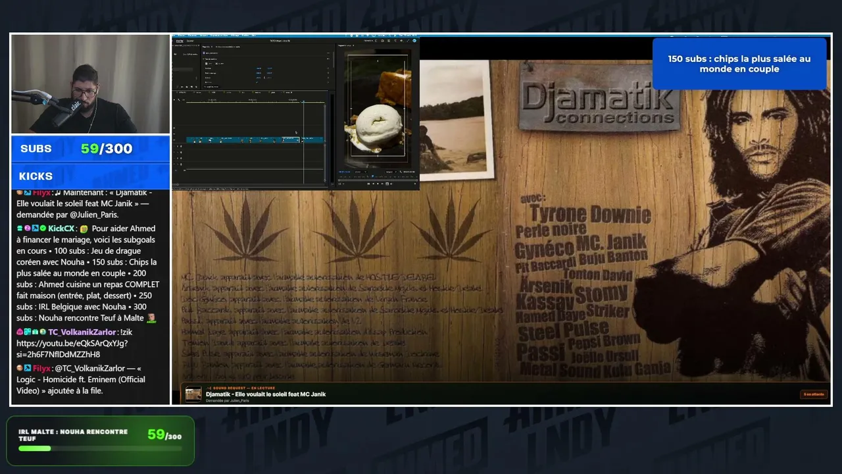Viewport: 842px width, 474px height.
Task: Click the 'Steel Pulse' name on the cover
Action: click(x=562, y=330)
